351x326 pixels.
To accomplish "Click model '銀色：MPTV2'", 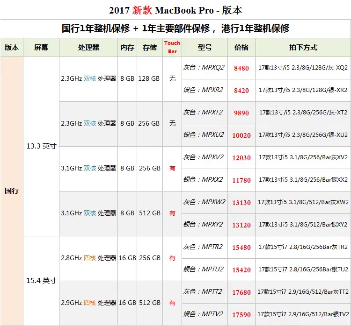I will [203, 314].
